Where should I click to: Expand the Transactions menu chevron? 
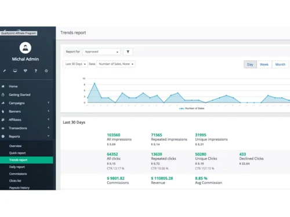[49, 127]
